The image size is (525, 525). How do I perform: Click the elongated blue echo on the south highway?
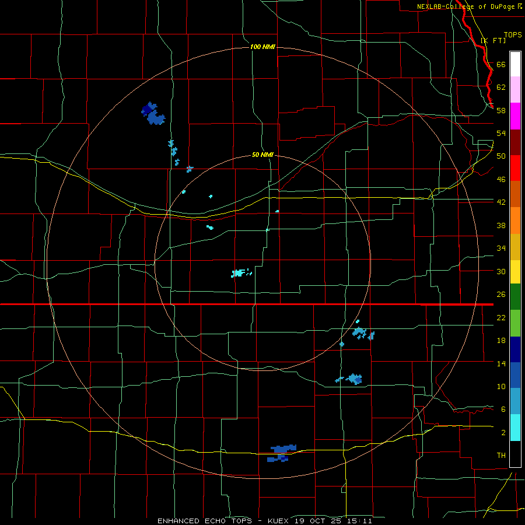pos(283,449)
